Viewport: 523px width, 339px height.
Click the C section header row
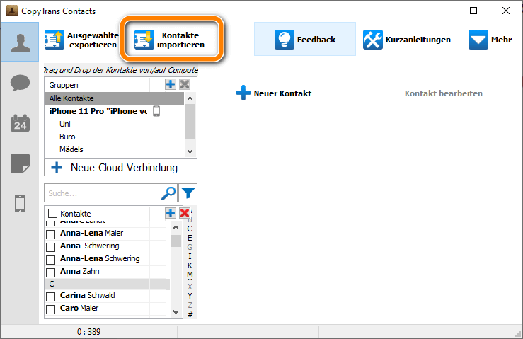click(x=108, y=284)
